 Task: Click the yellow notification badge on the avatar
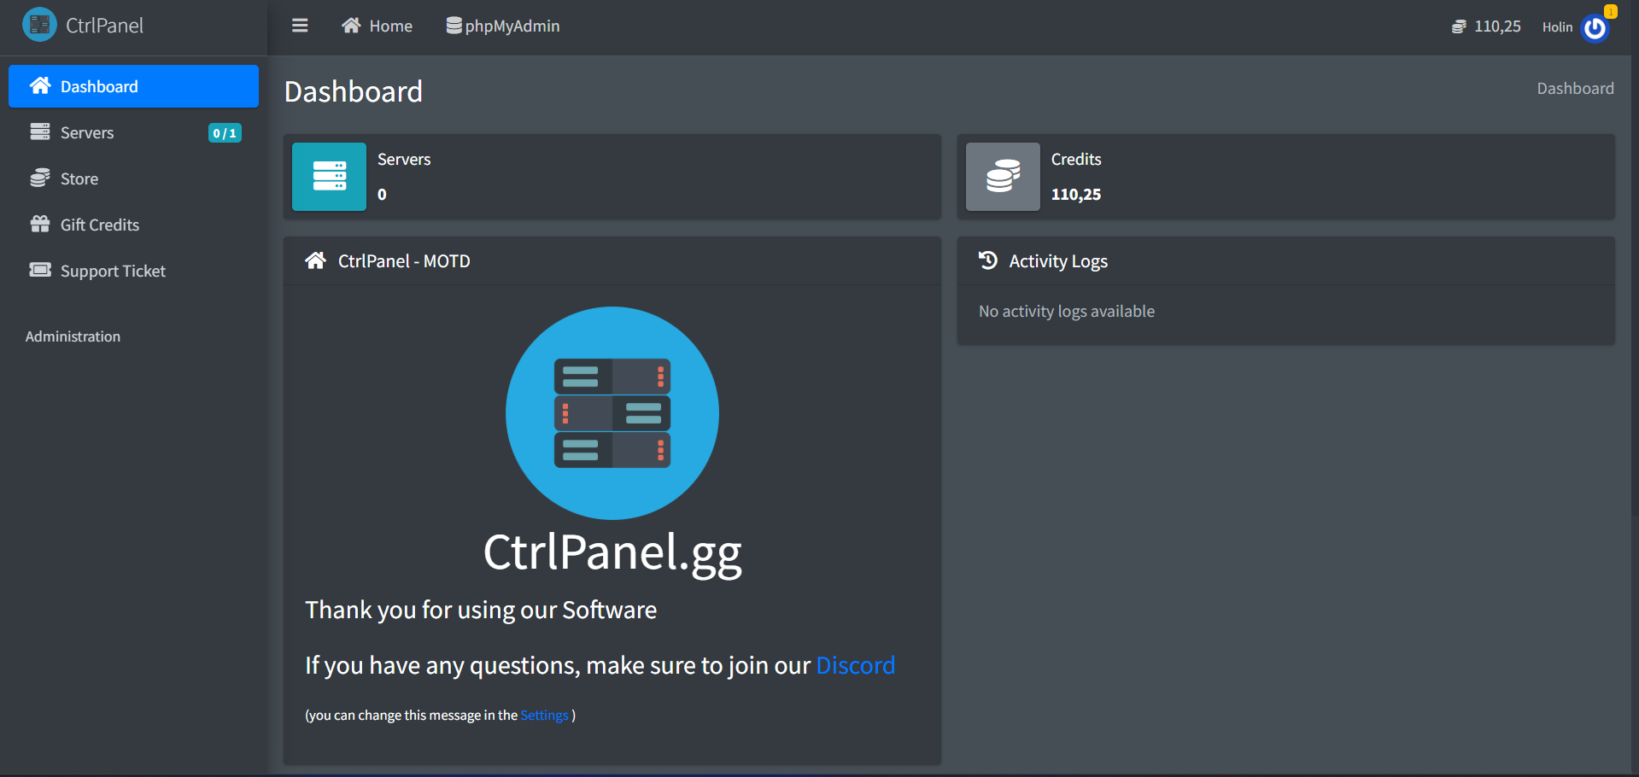[x=1610, y=12]
